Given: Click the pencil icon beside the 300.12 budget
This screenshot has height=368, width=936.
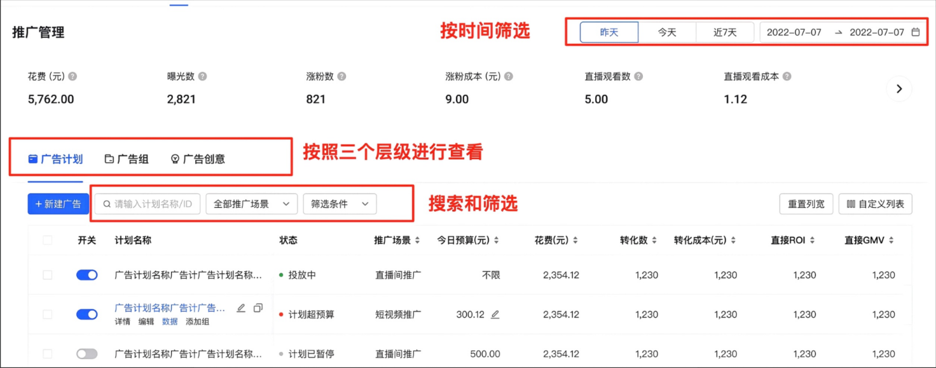Looking at the screenshot, I should [495, 315].
